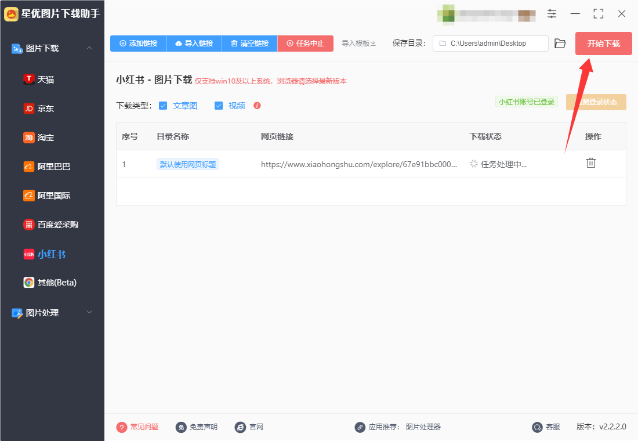Select the 小红书 sidebar item

click(x=44, y=254)
